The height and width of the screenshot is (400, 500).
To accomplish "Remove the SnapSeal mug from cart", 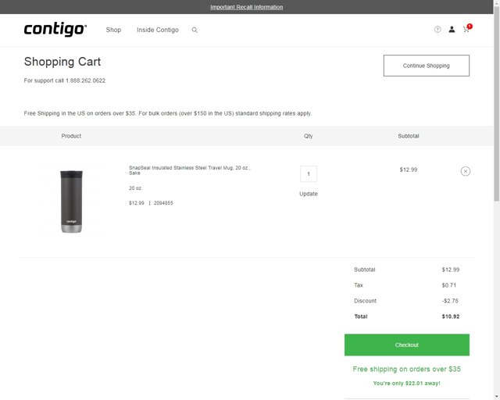I will tap(466, 171).
